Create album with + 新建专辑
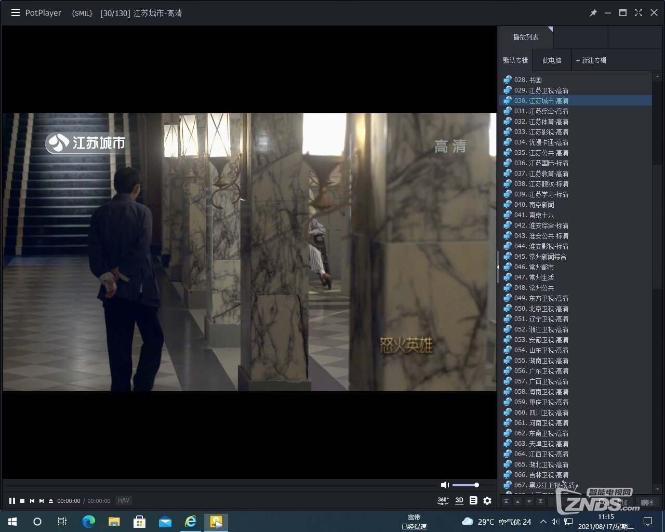Viewport: 665px width, 532px height. tap(591, 60)
